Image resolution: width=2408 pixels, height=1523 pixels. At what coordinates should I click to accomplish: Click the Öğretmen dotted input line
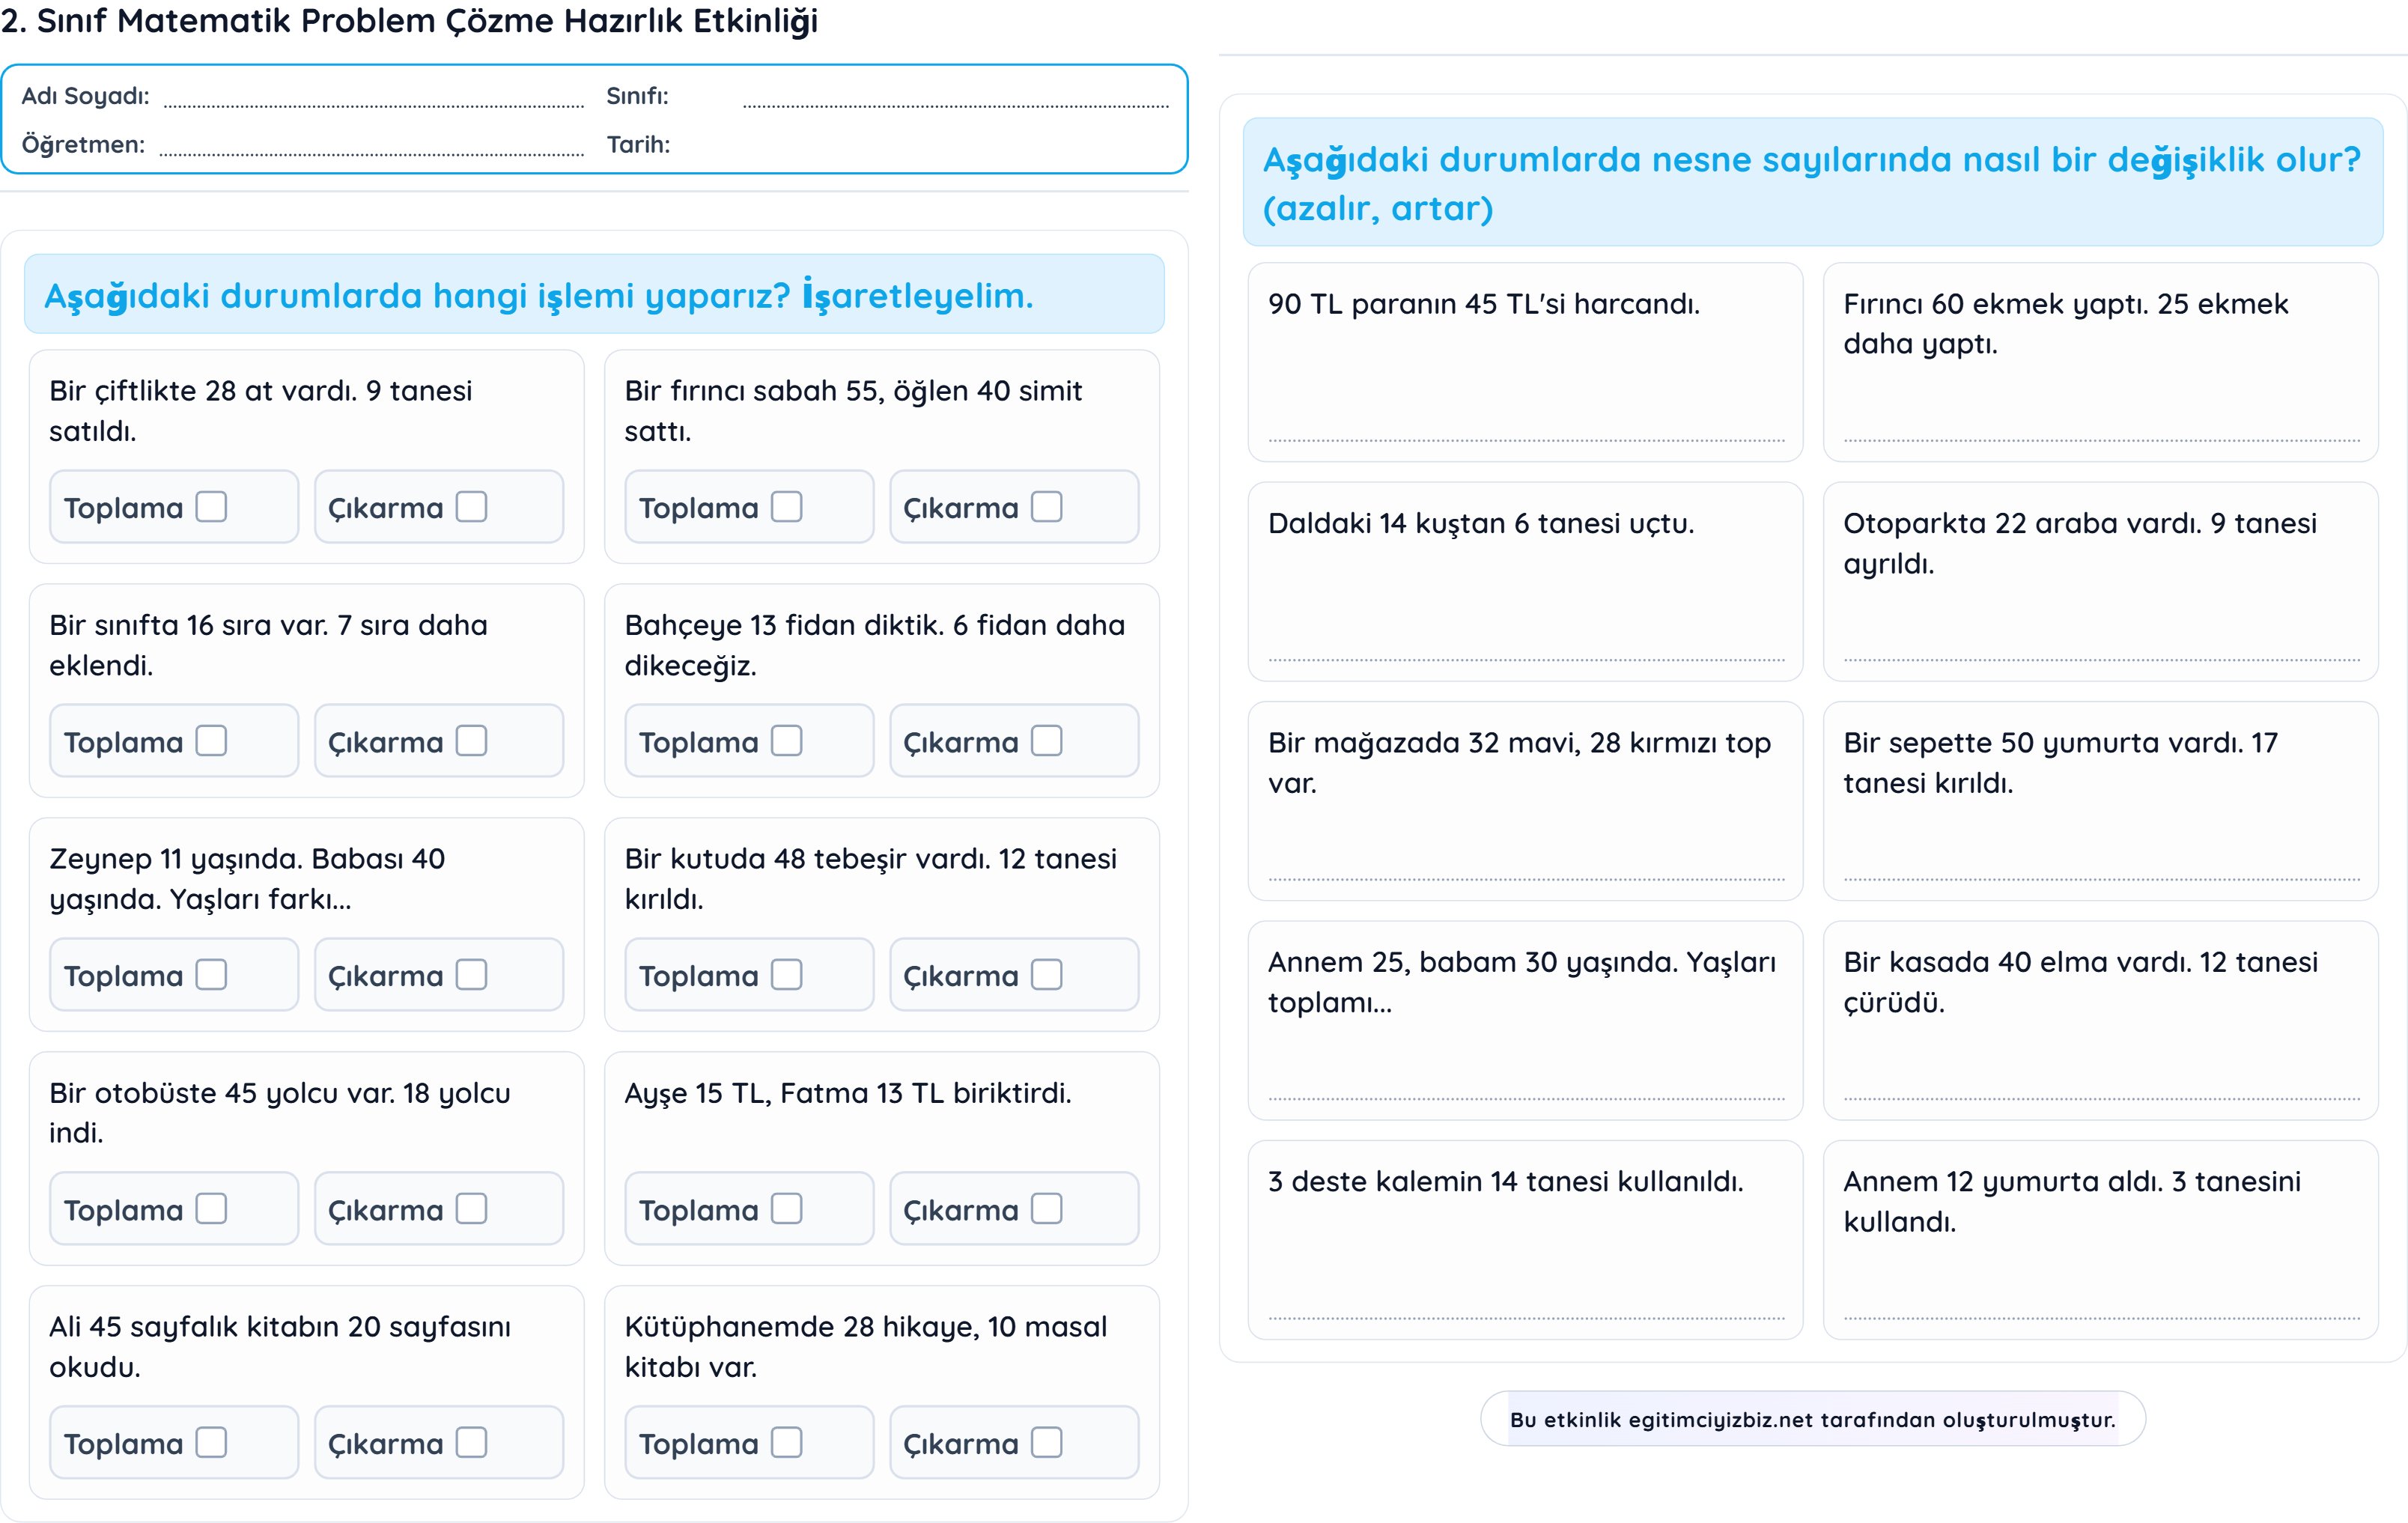pyautogui.click(x=371, y=151)
